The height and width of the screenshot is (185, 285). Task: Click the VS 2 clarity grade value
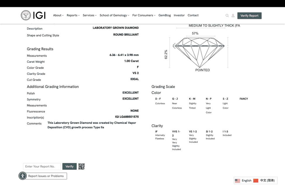[x=136, y=73]
